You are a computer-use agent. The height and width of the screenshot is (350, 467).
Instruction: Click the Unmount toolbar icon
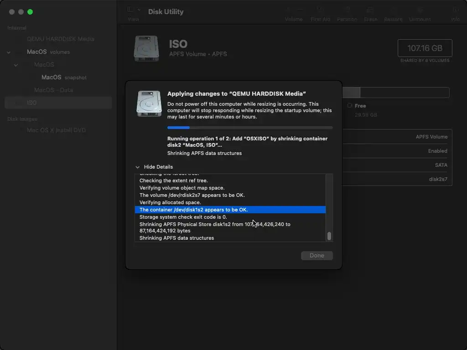[420, 10]
